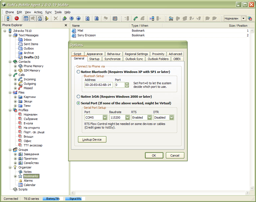
Task: Open the Inbox folder in Phone Explorer
Action: click(x=28, y=40)
